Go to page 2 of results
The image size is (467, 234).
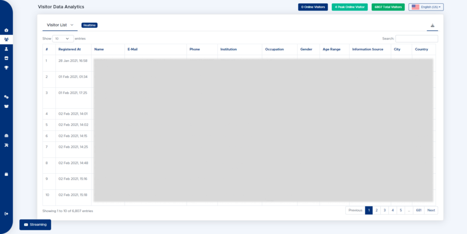click(x=376, y=210)
